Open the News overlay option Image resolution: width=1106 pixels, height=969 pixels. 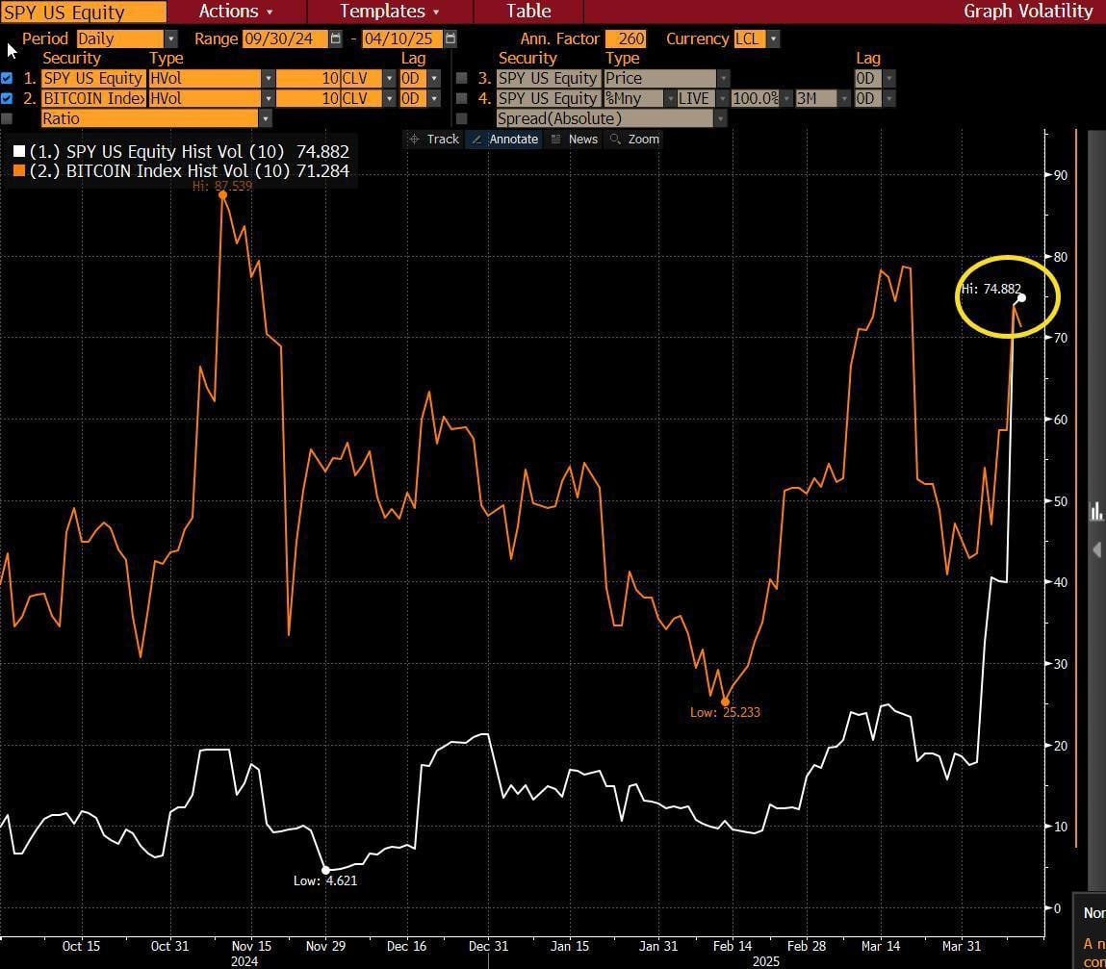point(574,139)
